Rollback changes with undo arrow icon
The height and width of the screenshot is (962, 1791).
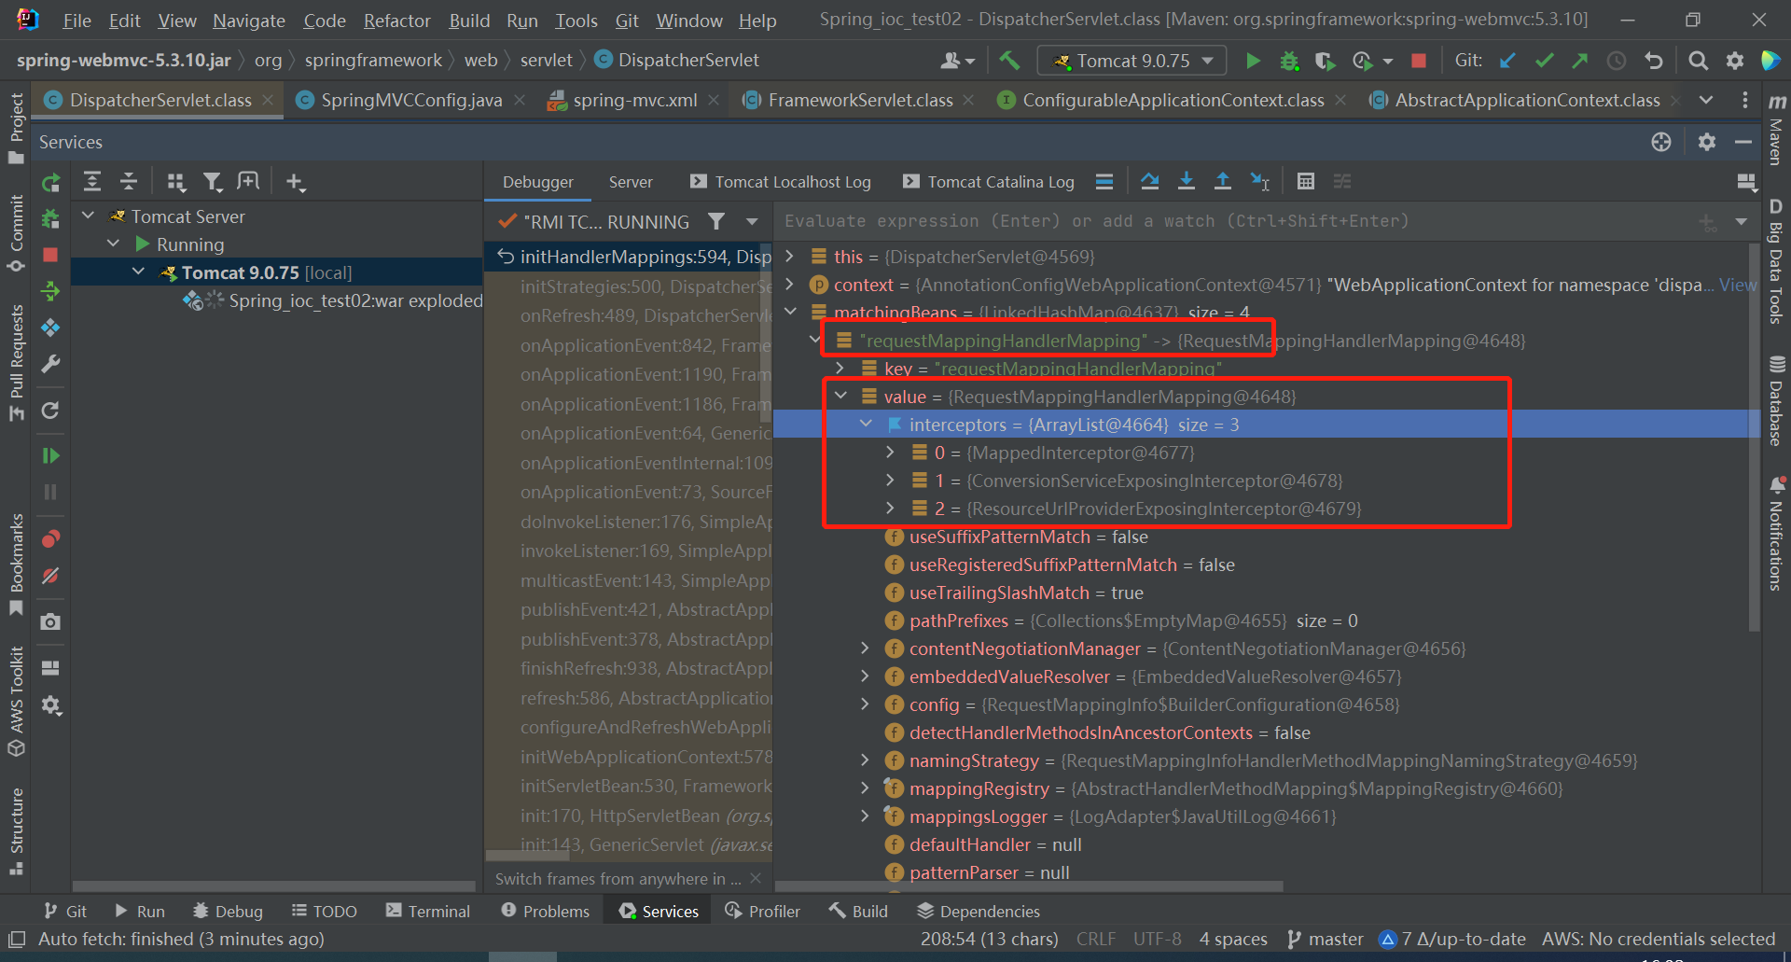coord(1654,61)
